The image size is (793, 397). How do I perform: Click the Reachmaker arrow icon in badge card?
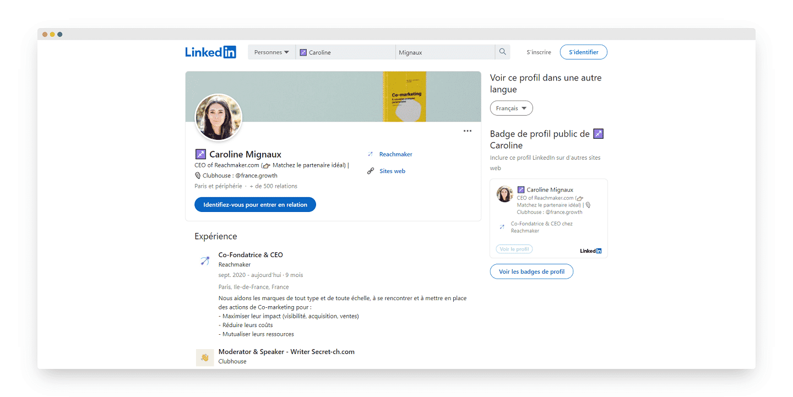pyautogui.click(x=502, y=227)
